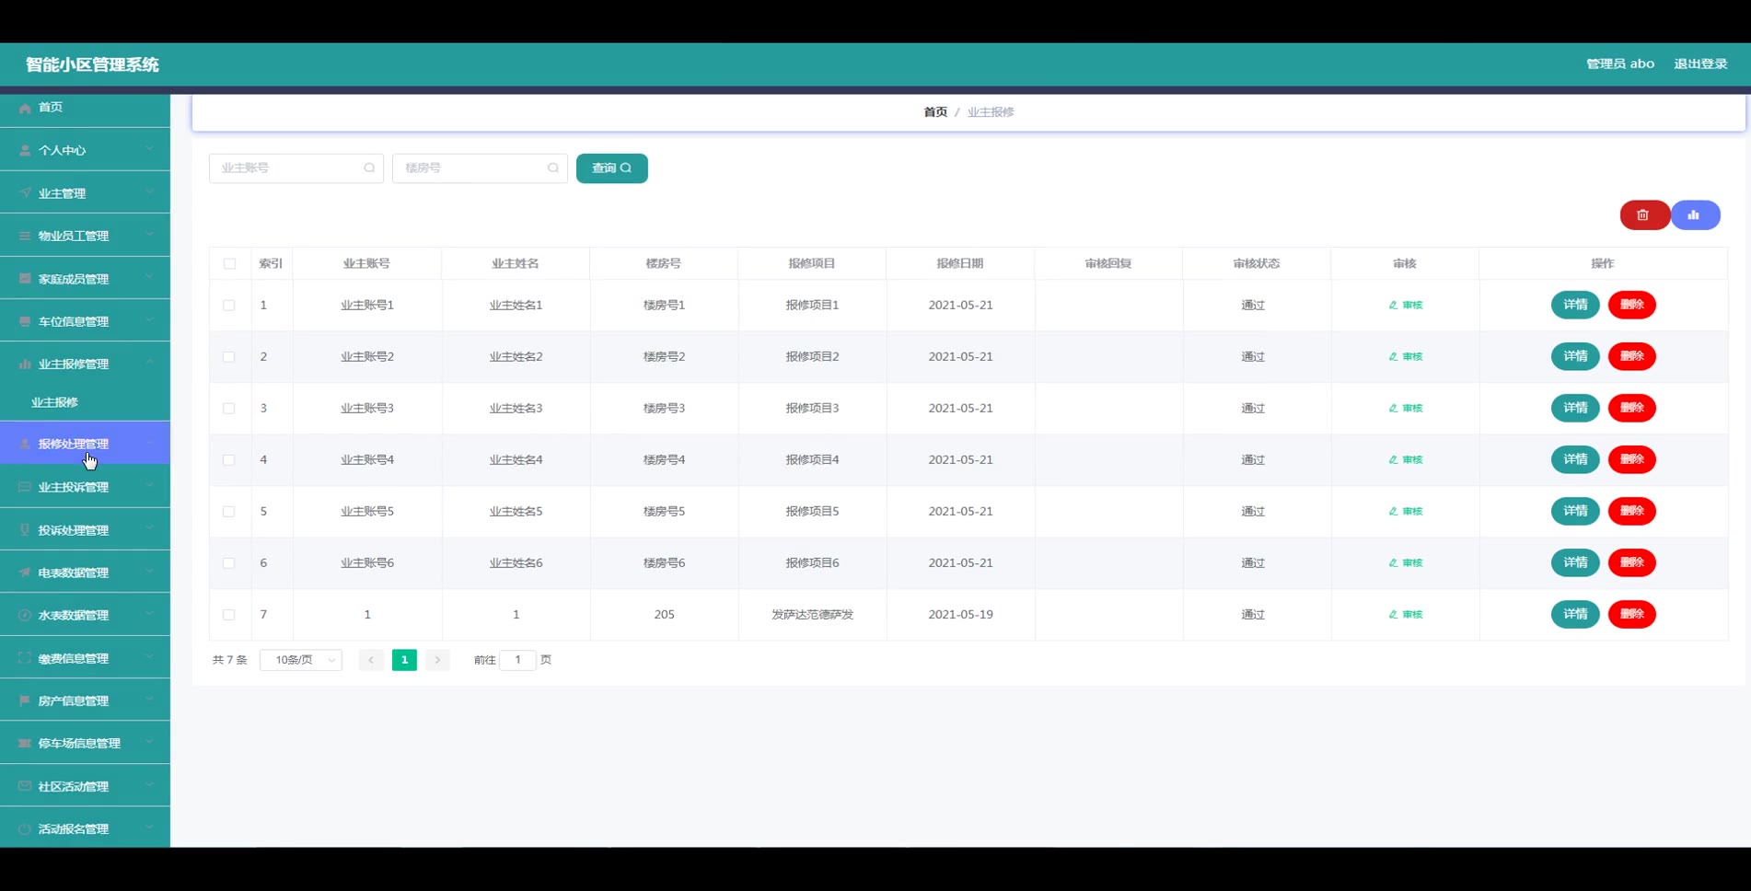Click 删除 button for row 业主账号6
Image resolution: width=1751 pixels, height=891 pixels.
tap(1631, 562)
